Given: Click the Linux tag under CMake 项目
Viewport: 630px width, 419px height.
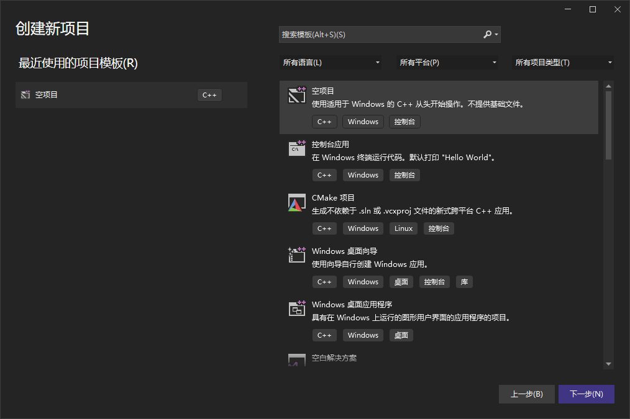Looking at the screenshot, I should [x=403, y=228].
